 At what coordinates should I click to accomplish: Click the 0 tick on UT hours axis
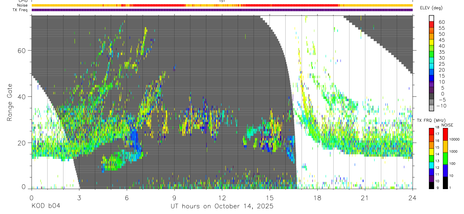pyautogui.click(x=31, y=198)
